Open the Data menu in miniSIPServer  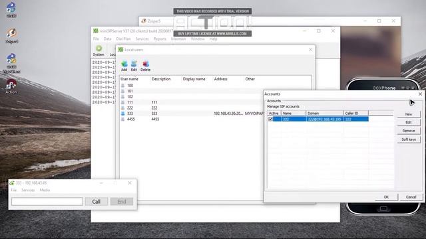pos(108,39)
